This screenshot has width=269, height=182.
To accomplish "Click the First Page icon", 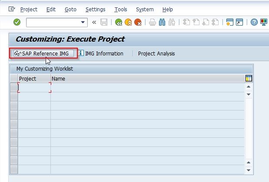I will pyautogui.click(x=186, y=22).
